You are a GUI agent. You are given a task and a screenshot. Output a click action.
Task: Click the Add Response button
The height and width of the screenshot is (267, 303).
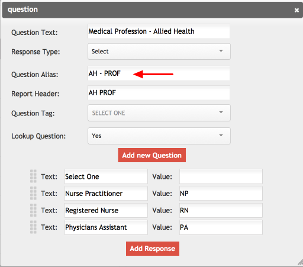pos(153,249)
